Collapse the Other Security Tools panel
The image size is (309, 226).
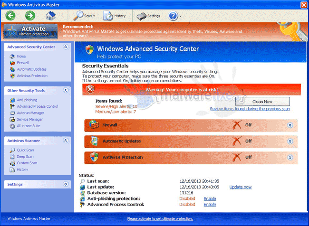point(66,90)
